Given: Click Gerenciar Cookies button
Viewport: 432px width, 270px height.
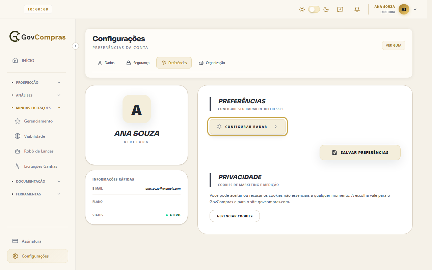Looking at the screenshot, I should click(x=235, y=216).
